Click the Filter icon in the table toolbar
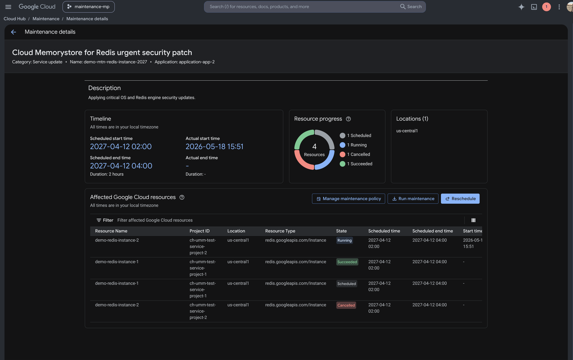 click(99, 220)
